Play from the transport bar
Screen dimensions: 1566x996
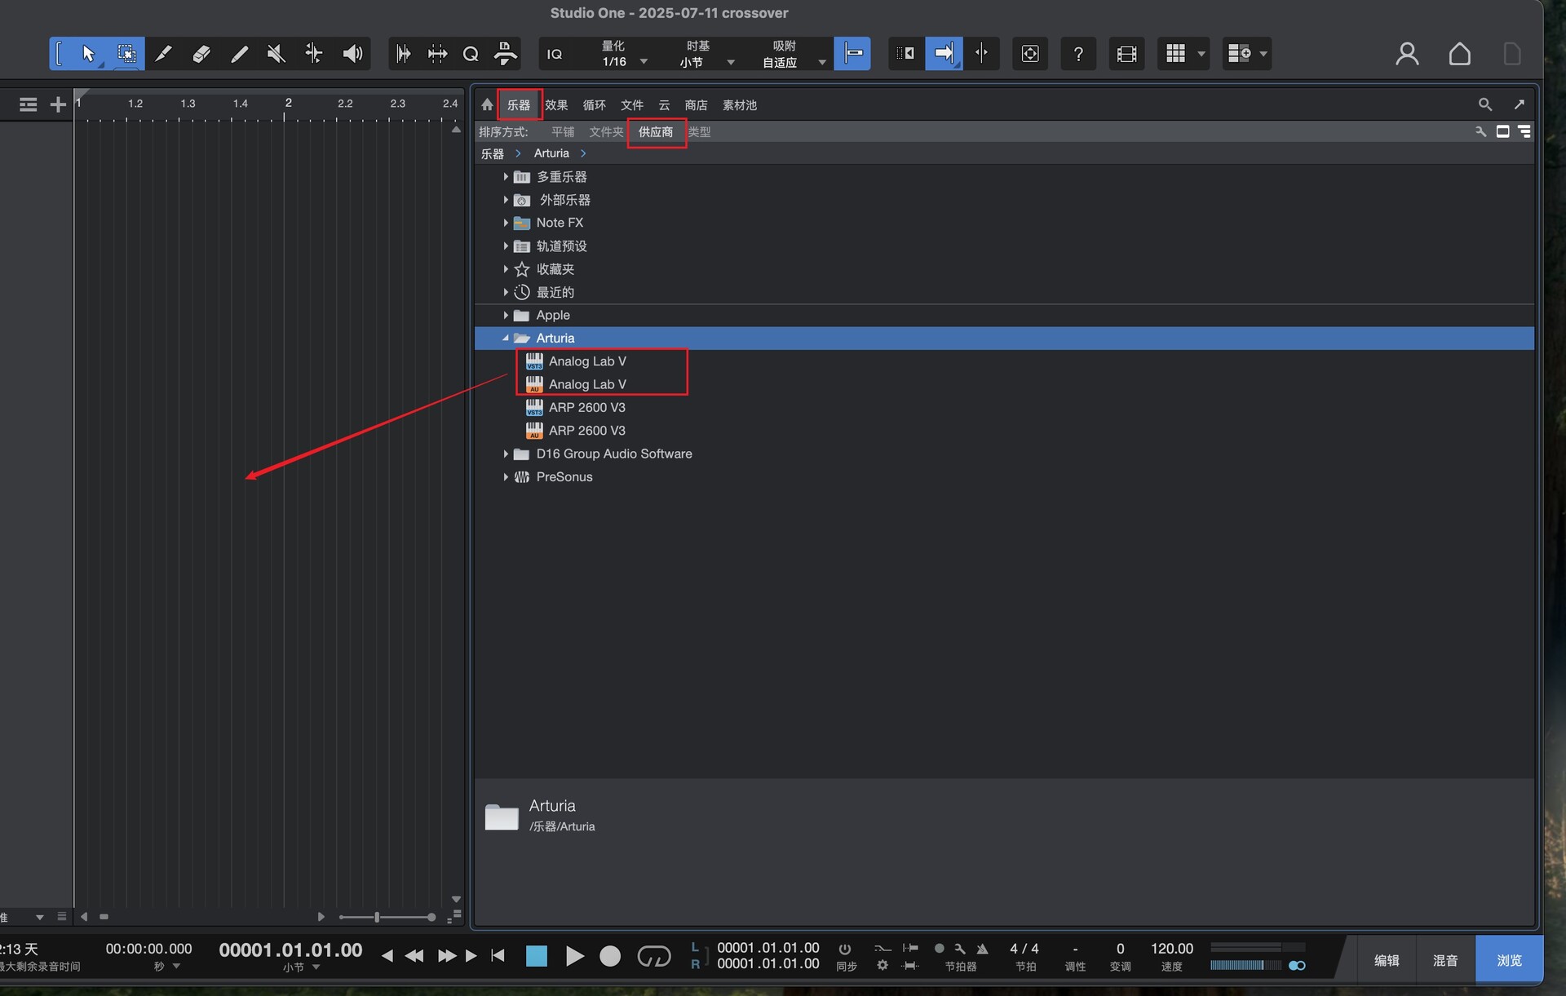coord(574,956)
